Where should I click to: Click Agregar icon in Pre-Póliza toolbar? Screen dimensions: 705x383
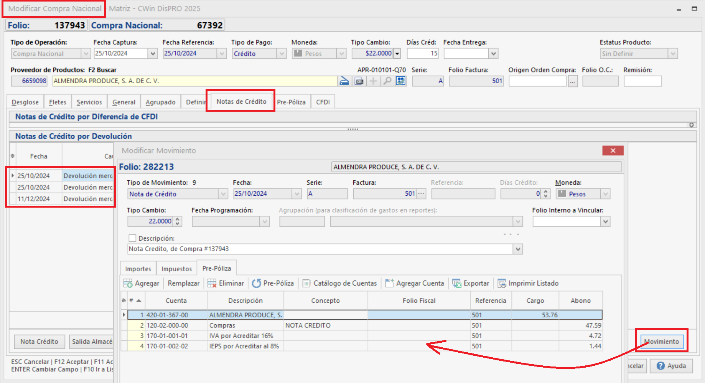128,283
